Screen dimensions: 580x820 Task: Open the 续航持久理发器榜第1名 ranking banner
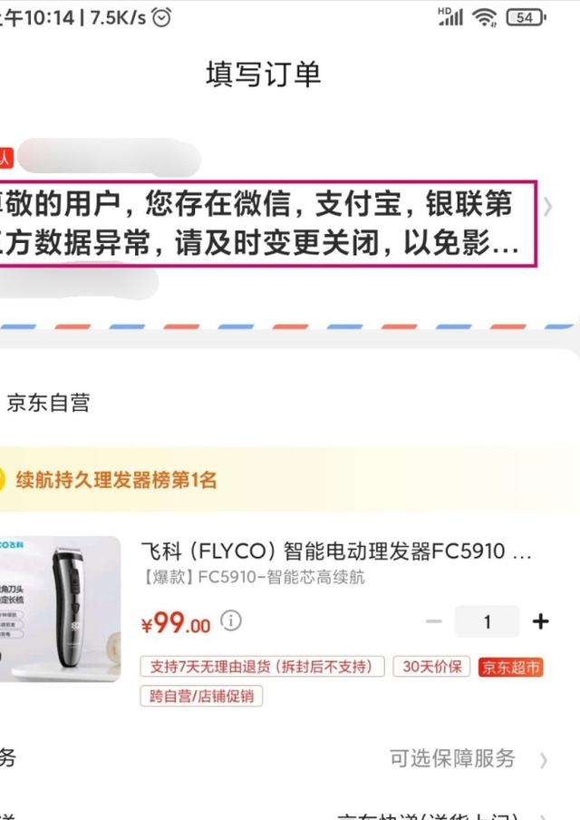(x=290, y=479)
